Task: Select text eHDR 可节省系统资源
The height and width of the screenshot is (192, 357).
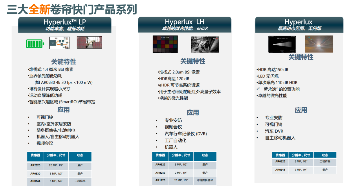Action: [179, 85]
